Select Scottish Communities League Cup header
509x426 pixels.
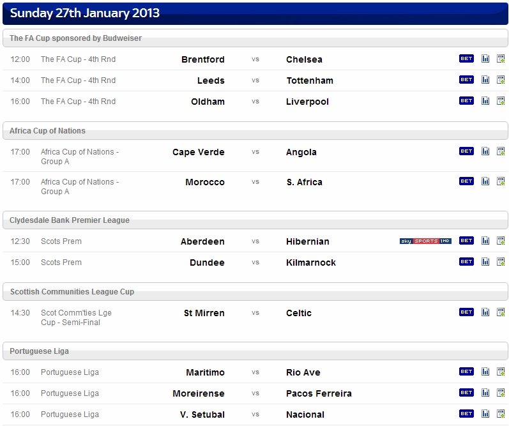(255, 292)
